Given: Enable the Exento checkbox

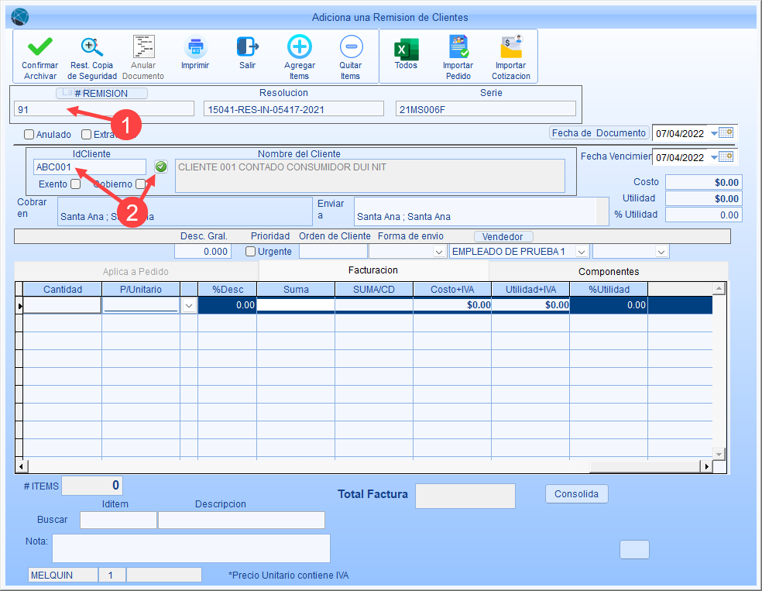Looking at the screenshot, I should [x=75, y=184].
